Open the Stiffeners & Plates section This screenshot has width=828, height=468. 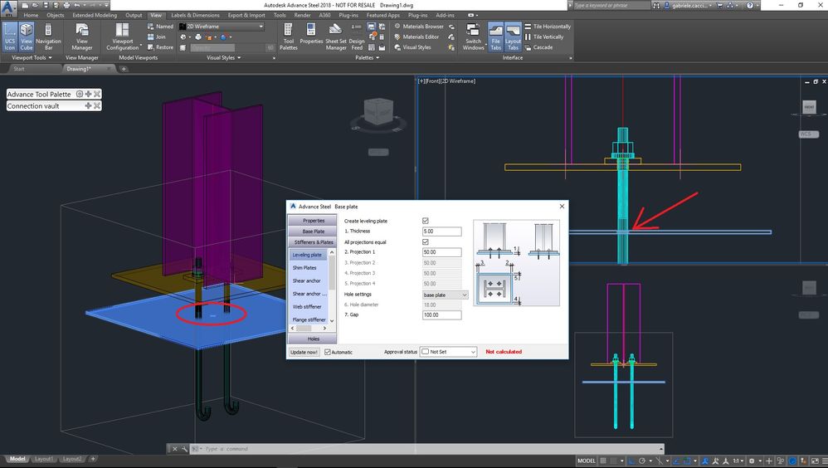[313, 242]
